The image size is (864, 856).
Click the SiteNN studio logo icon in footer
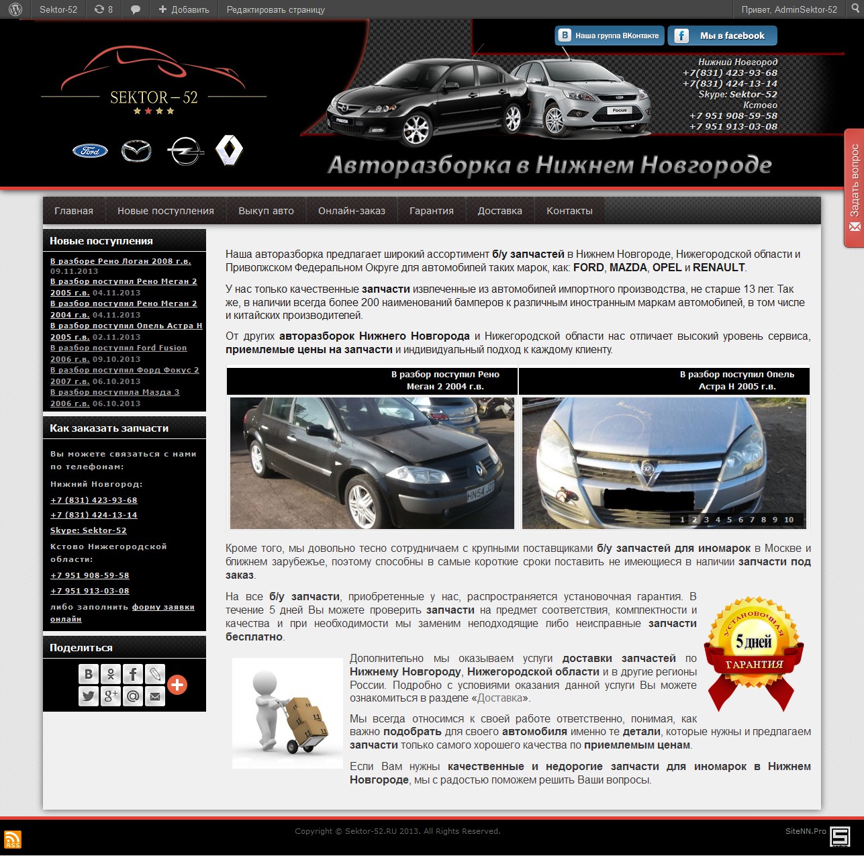[x=841, y=837]
